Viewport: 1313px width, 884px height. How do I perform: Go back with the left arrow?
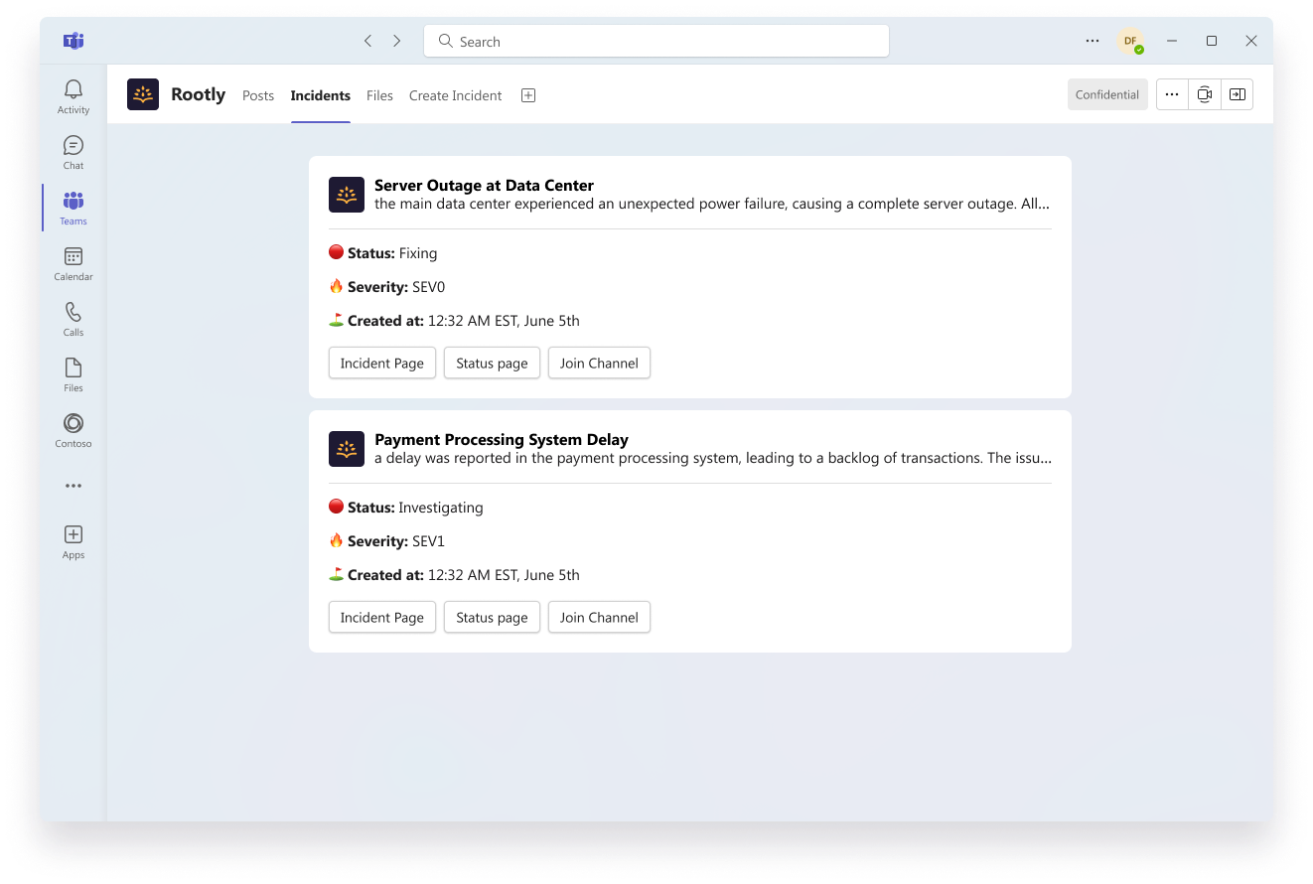coord(367,41)
